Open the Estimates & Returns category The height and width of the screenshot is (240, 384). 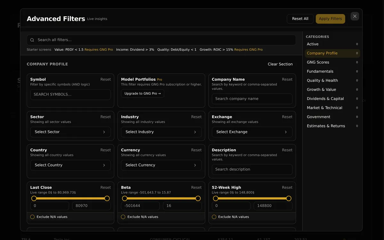pos(332,126)
